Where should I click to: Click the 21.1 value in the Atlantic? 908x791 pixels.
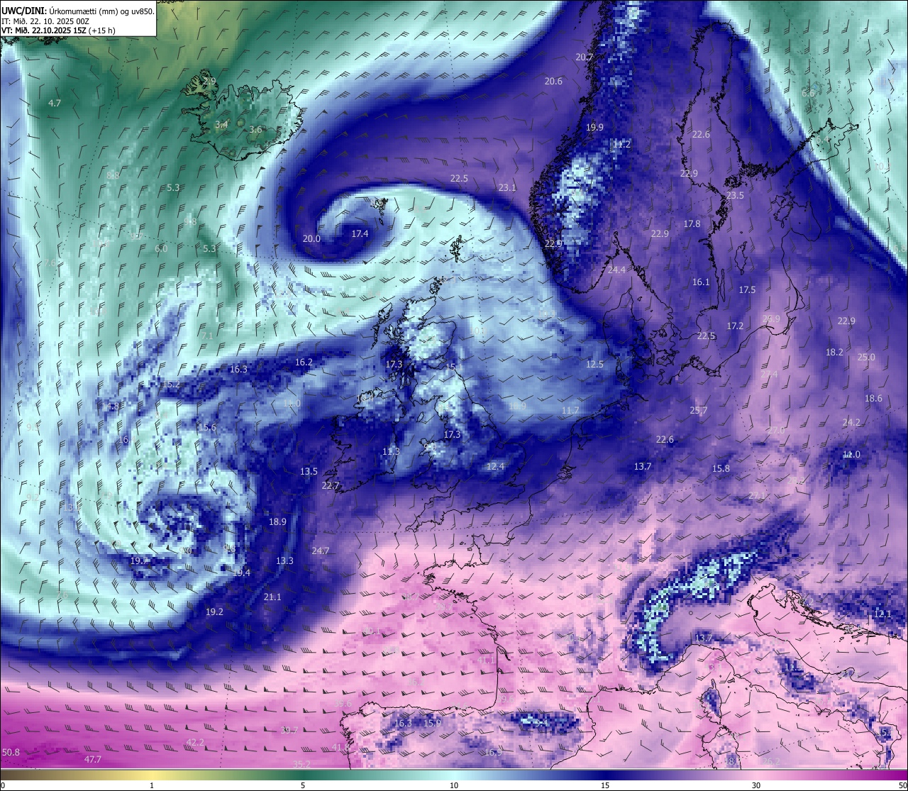(x=272, y=597)
